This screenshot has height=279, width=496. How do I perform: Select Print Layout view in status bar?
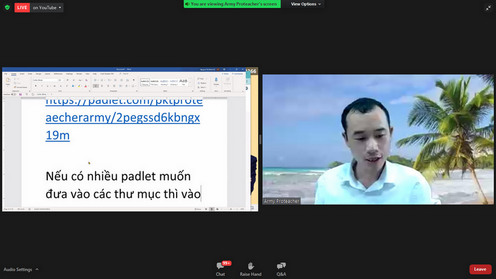(x=212, y=209)
